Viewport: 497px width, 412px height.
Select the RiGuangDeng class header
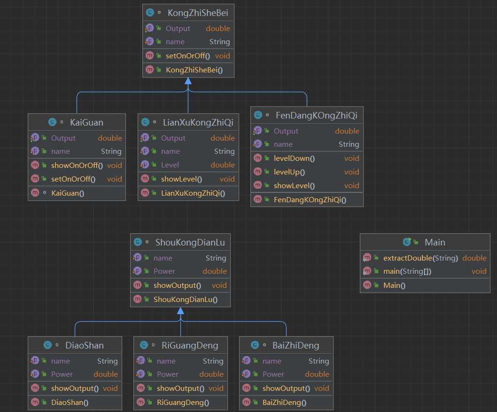[181, 345]
